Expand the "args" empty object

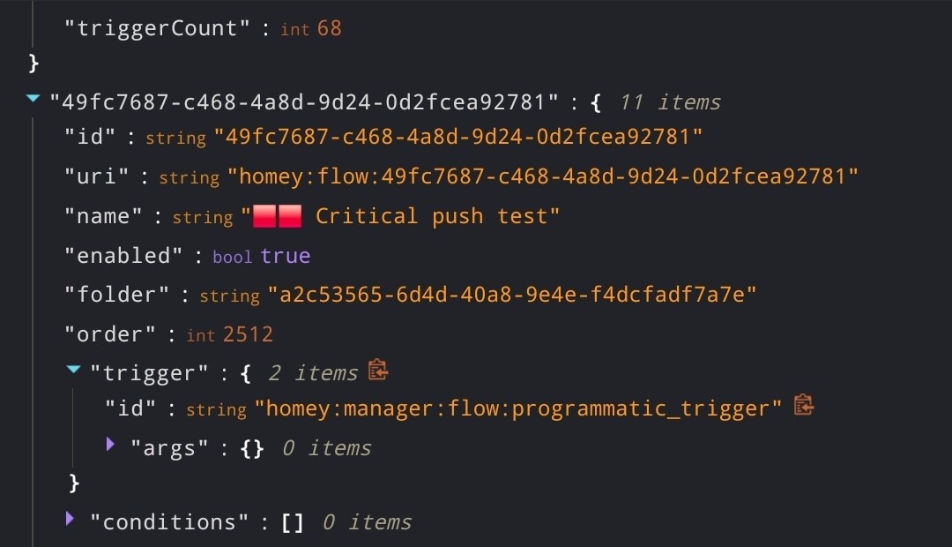pos(110,444)
